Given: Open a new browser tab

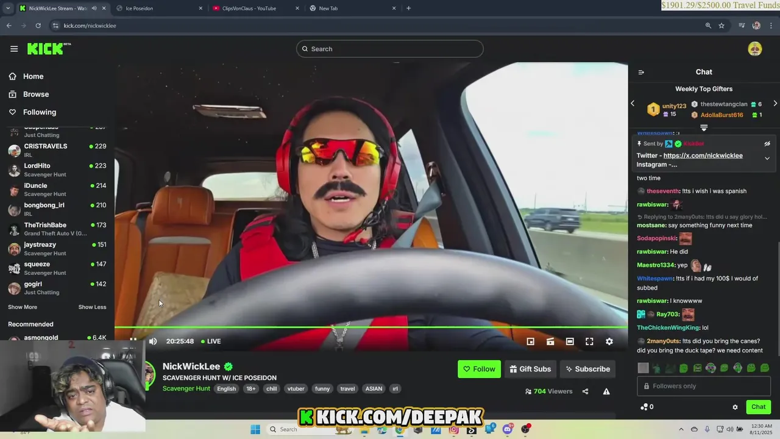Looking at the screenshot, I should 408,8.
